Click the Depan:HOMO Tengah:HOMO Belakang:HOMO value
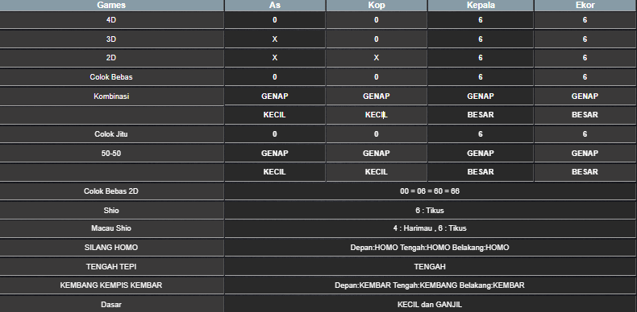Image resolution: width=637 pixels, height=312 pixels. click(x=430, y=247)
